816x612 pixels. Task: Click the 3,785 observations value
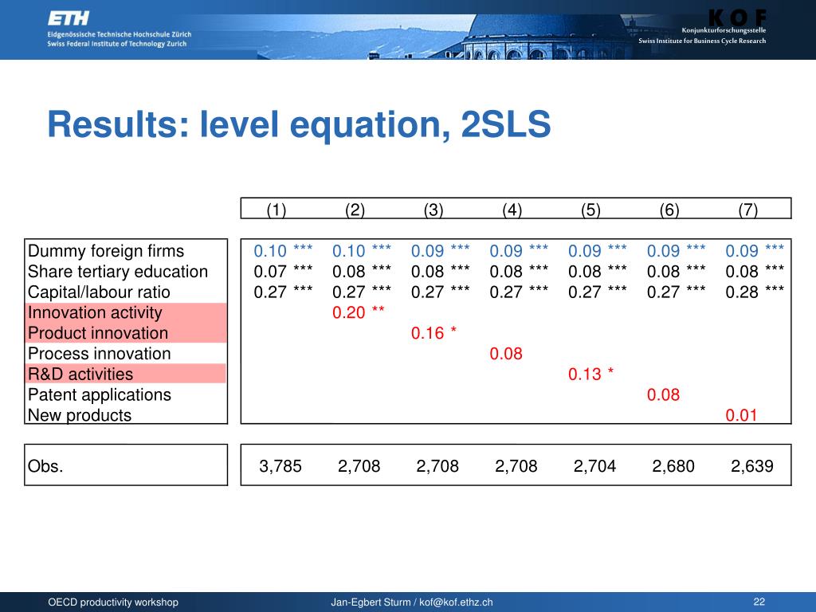coord(280,465)
